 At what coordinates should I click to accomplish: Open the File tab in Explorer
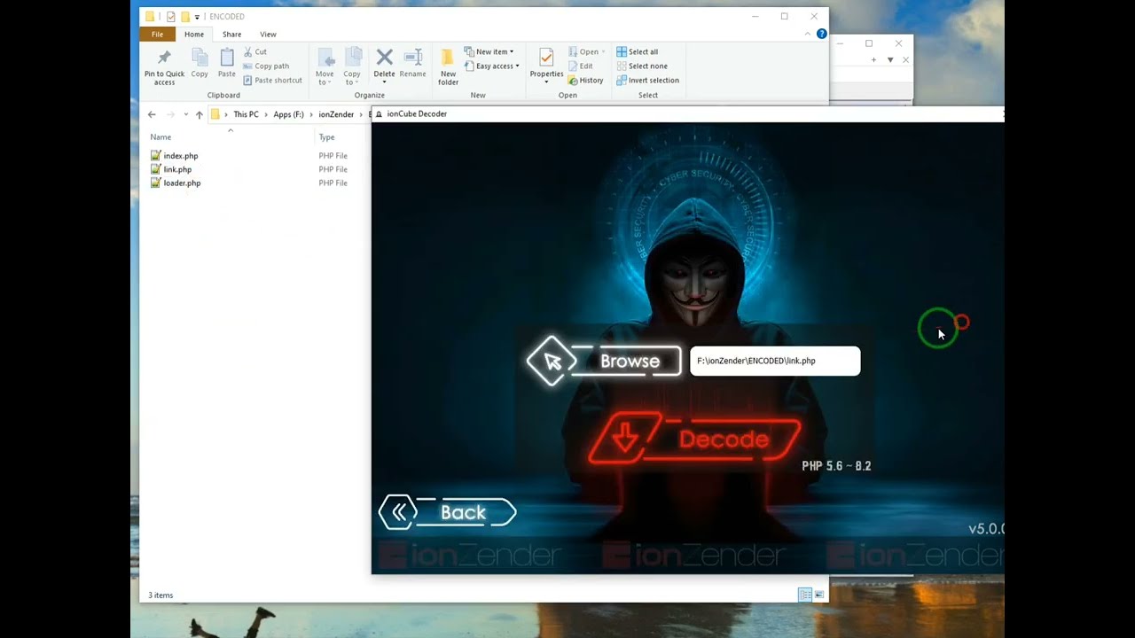pyautogui.click(x=157, y=35)
